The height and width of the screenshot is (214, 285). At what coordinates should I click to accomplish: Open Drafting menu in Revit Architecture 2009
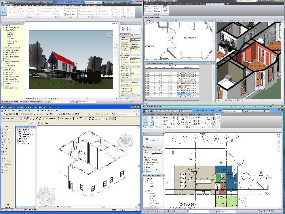pos(27,111)
